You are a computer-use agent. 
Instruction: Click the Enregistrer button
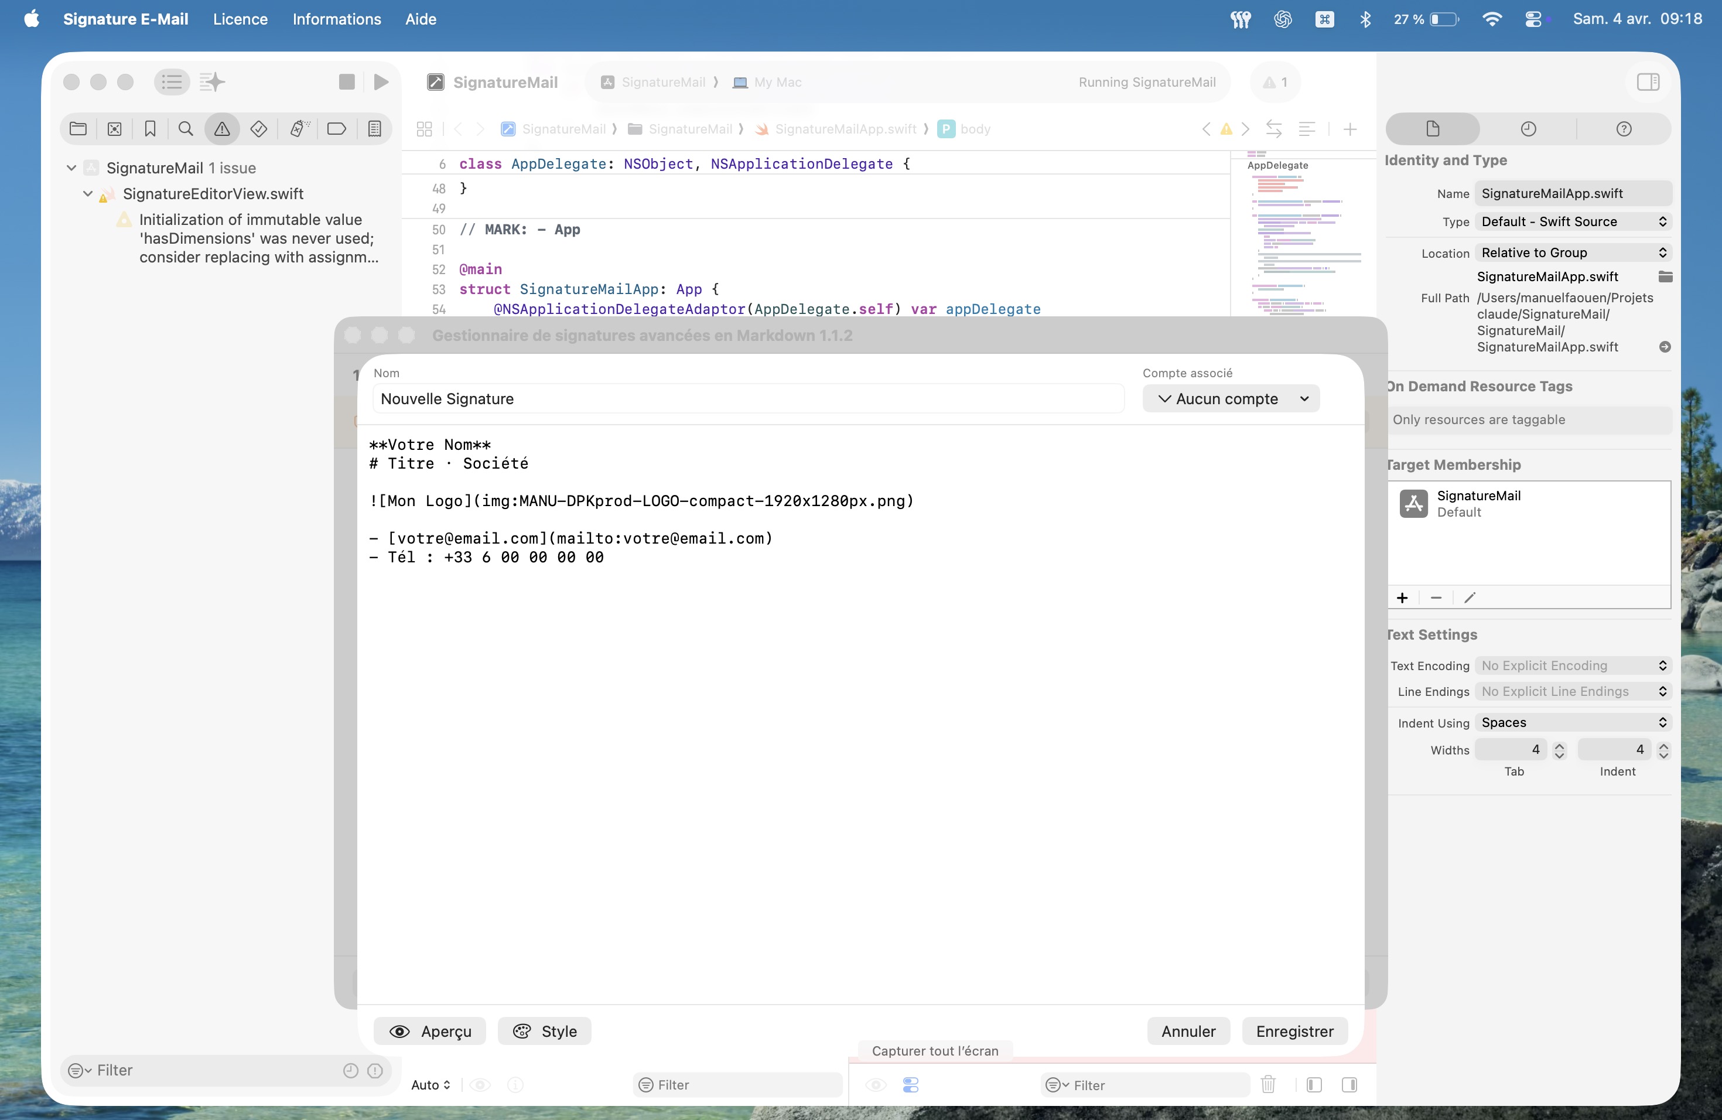click(x=1294, y=1031)
